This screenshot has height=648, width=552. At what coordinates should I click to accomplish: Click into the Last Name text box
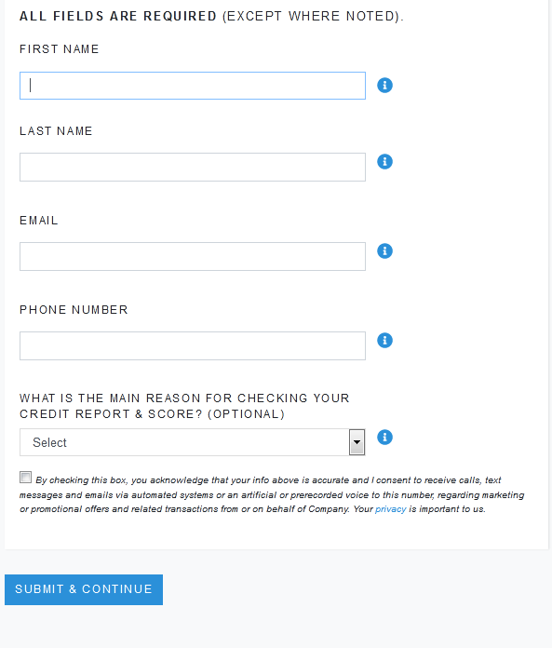(x=193, y=167)
